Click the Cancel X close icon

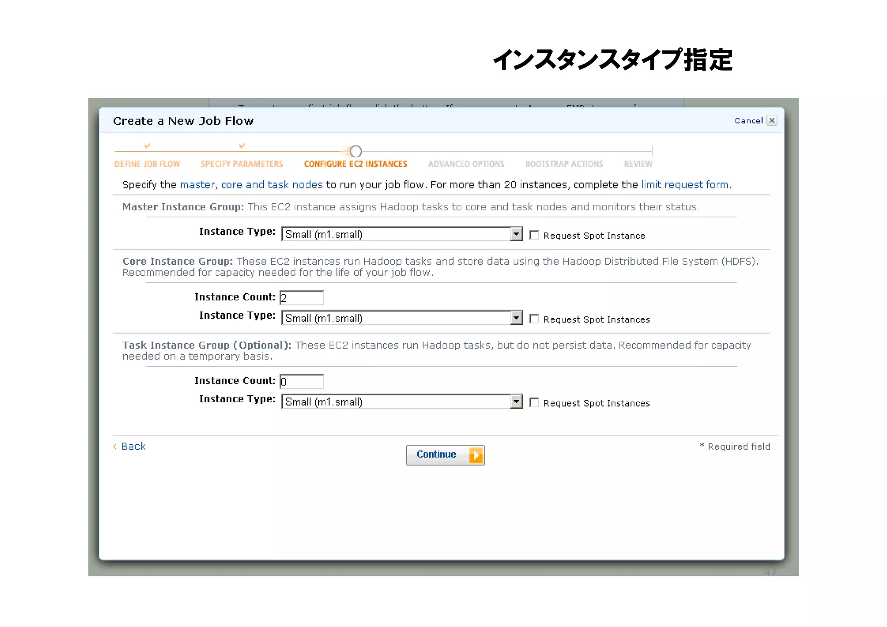771,120
